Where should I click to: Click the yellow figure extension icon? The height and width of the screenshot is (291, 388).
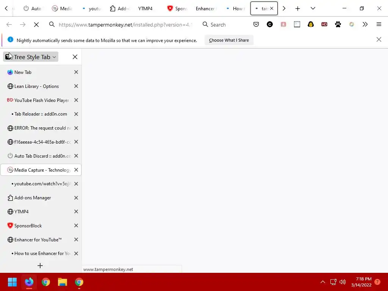click(x=311, y=24)
